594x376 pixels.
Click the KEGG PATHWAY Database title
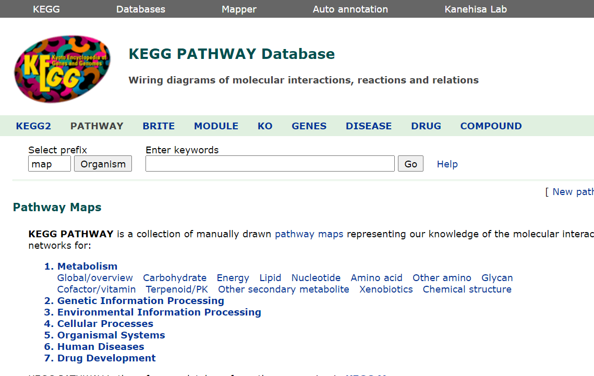(232, 54)
